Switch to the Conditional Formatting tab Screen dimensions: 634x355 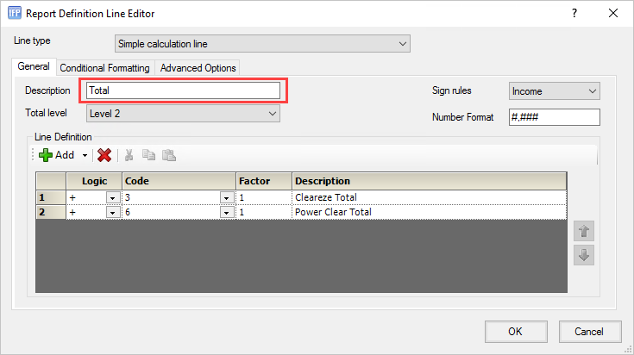coord(104,68)
